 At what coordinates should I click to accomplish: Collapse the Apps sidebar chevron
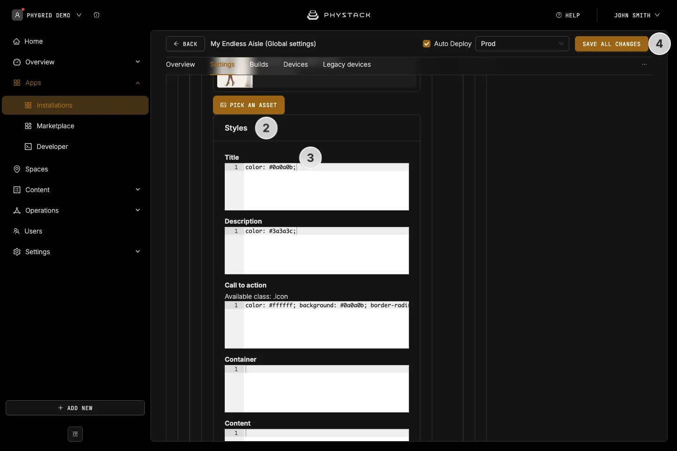pyautogui.click(x=138, y=83)
